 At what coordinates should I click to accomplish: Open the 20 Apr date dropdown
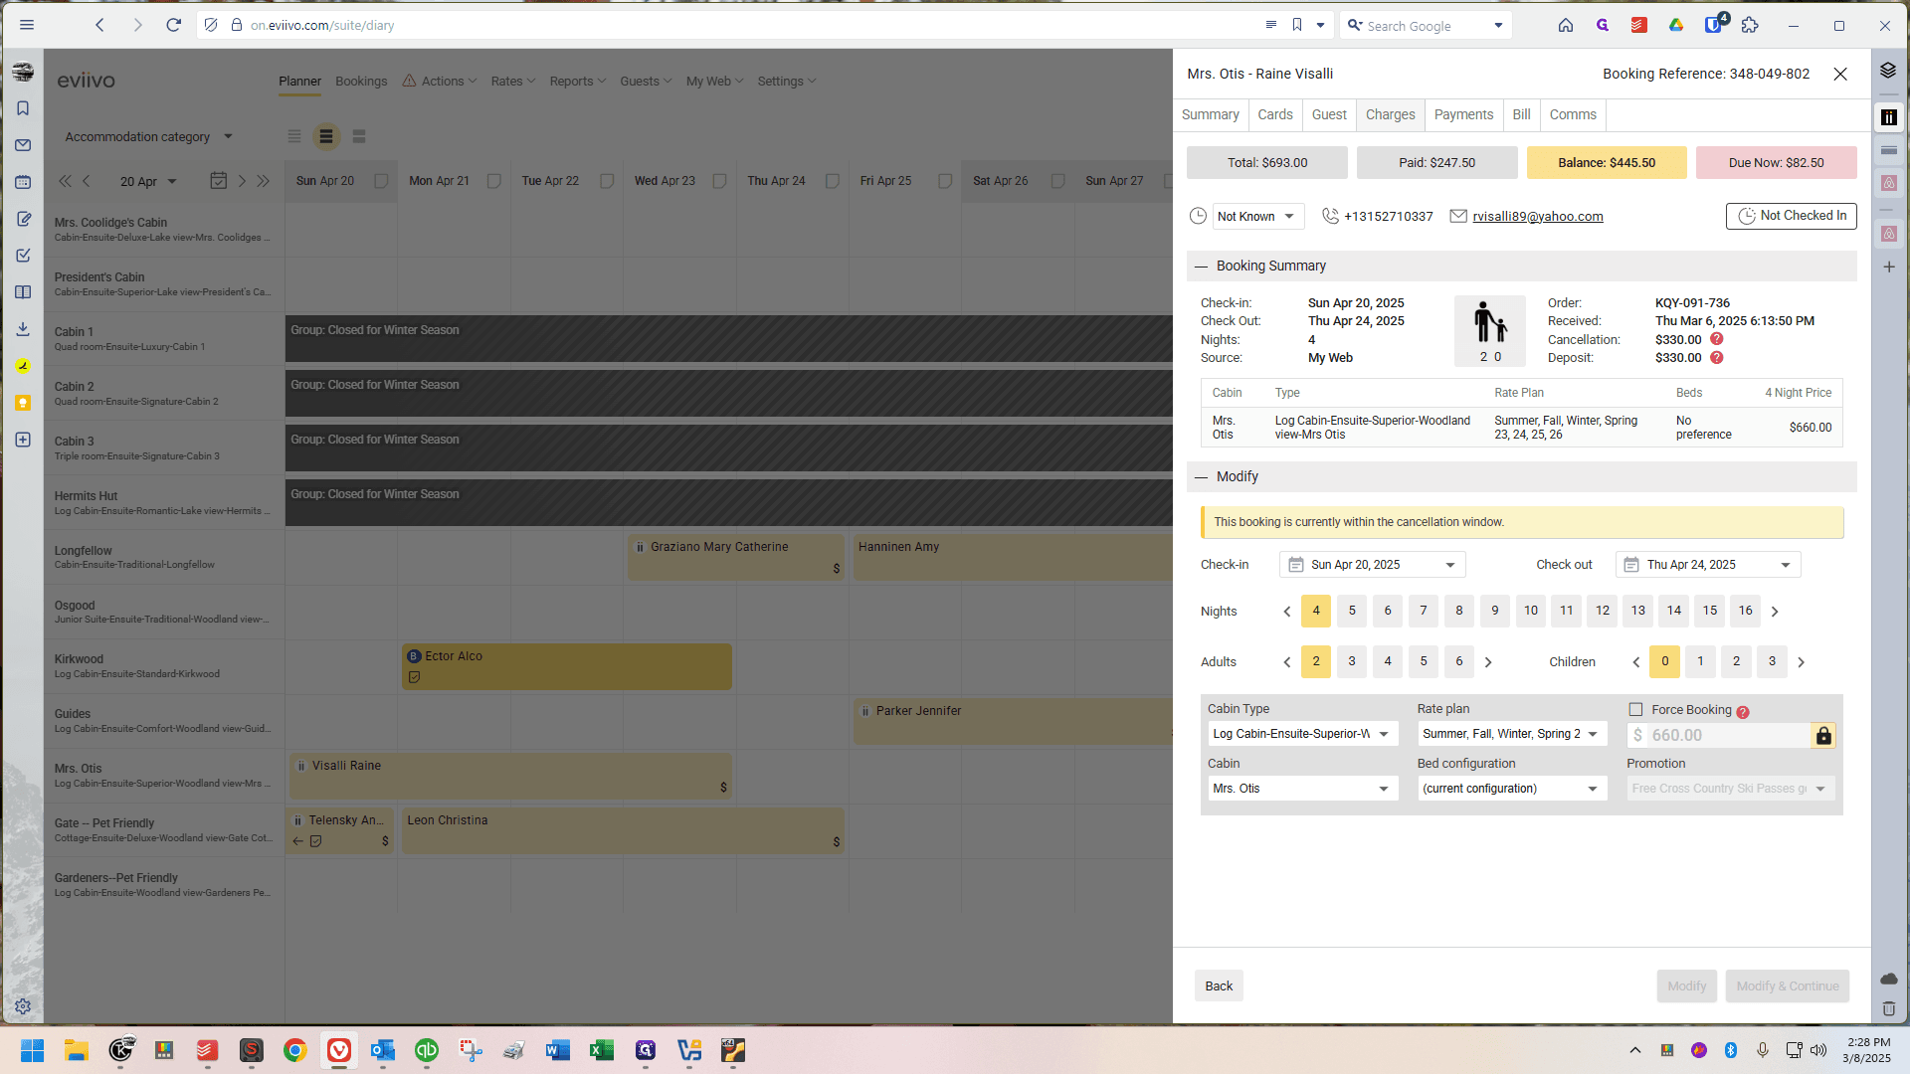coord(148,181)
